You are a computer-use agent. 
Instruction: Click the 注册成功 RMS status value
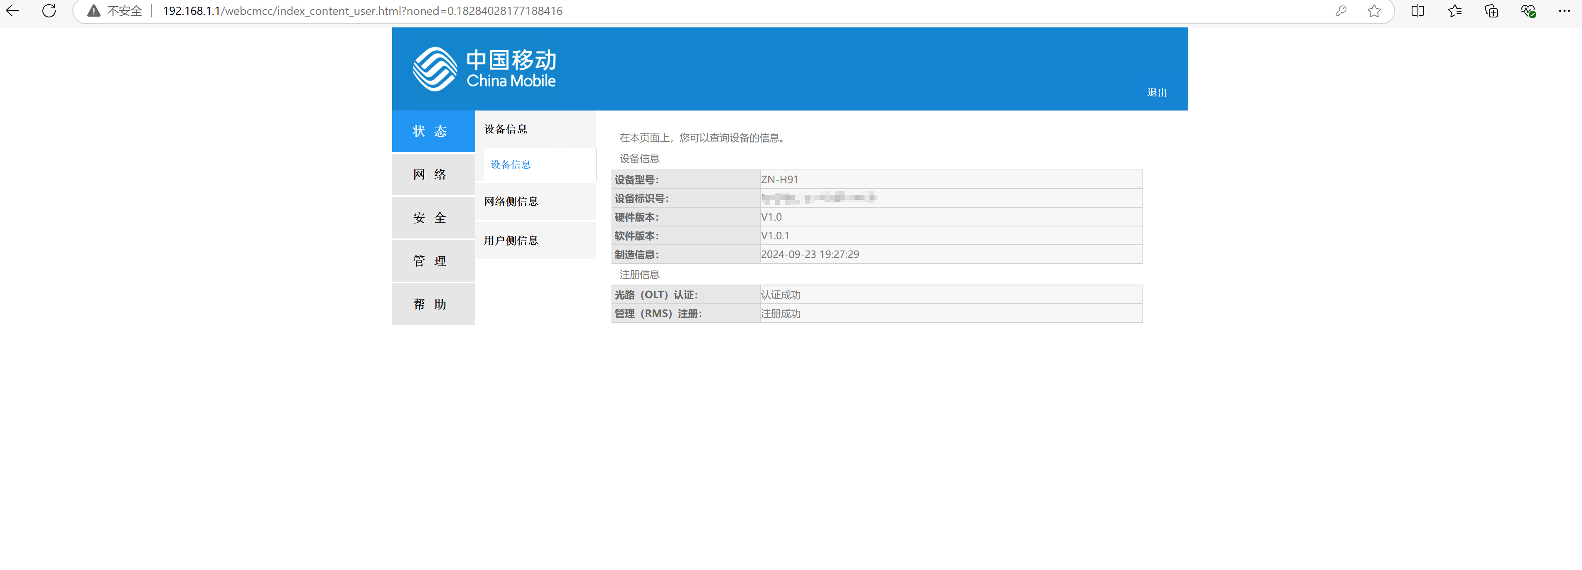[781, 313]
